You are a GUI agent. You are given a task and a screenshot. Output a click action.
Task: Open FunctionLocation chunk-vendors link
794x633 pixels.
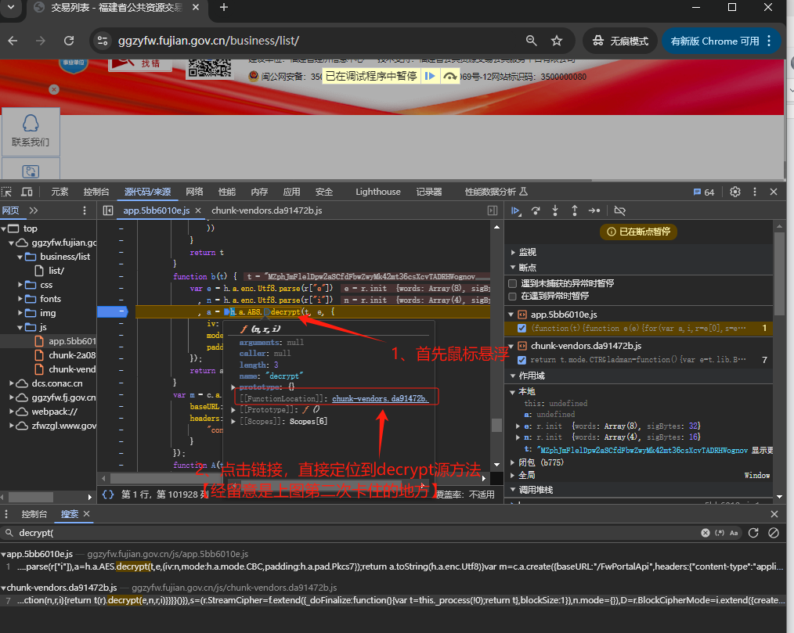380,399
